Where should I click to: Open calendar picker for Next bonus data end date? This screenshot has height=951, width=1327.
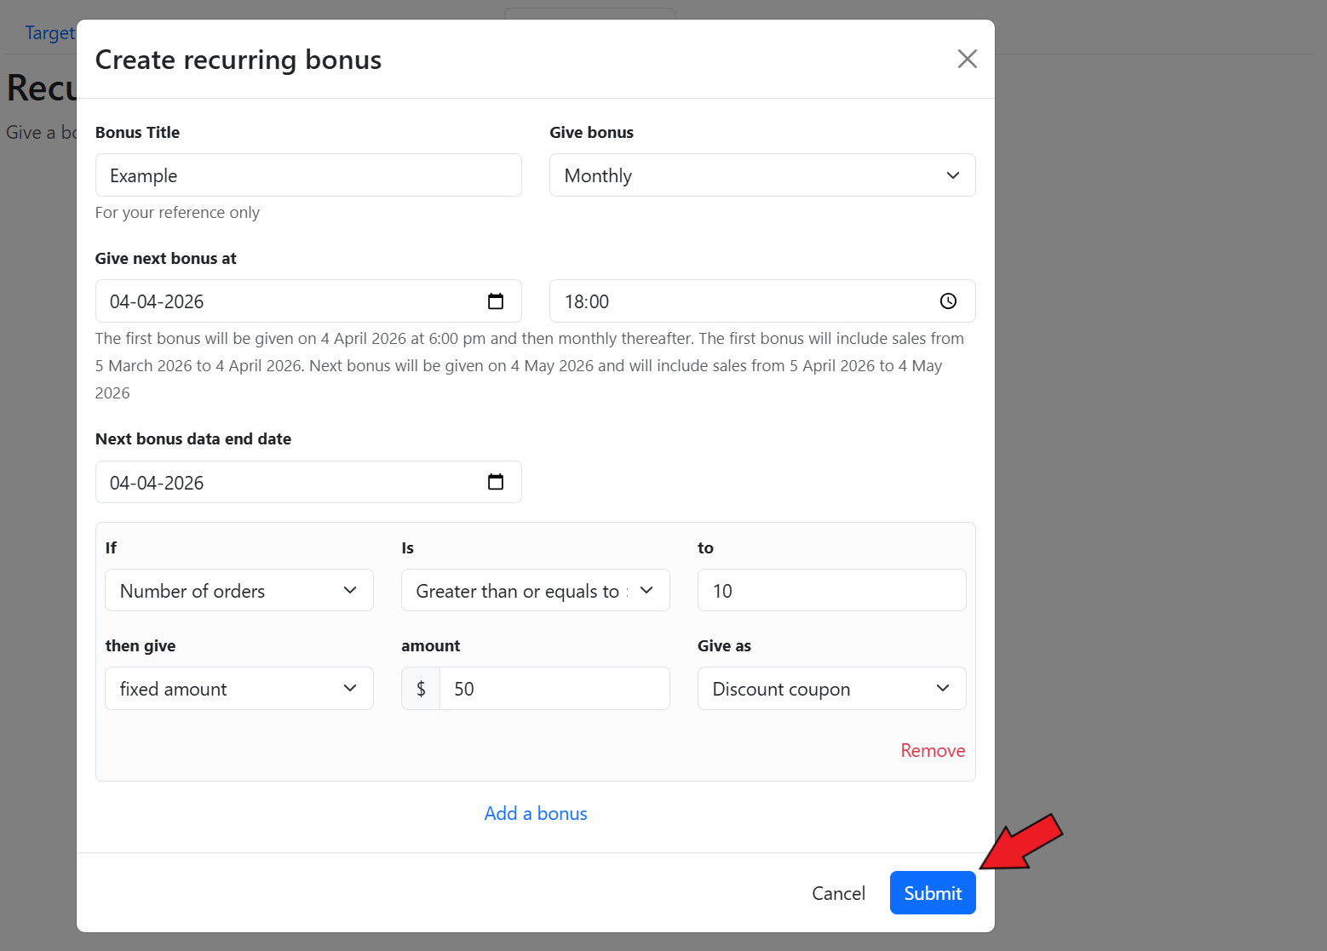coord(496,483)
